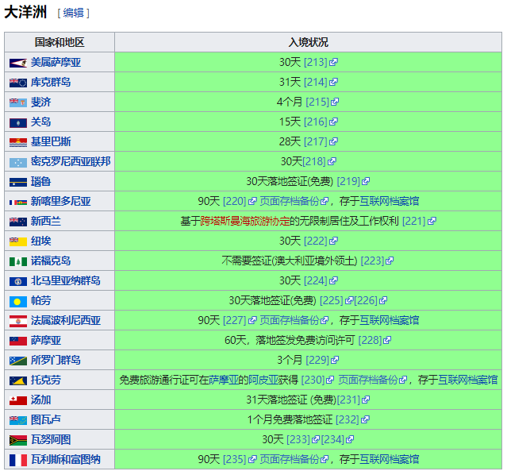Open the 汤加 link
Viewport: 507px width, 475px height.
(40, 400)
